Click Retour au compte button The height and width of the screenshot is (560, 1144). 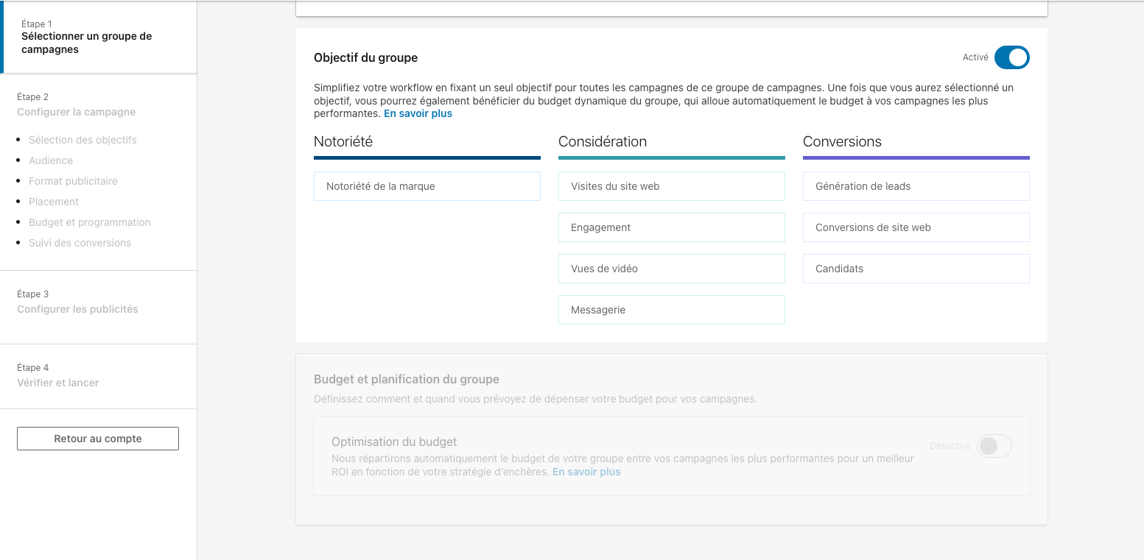pos(98,439)
